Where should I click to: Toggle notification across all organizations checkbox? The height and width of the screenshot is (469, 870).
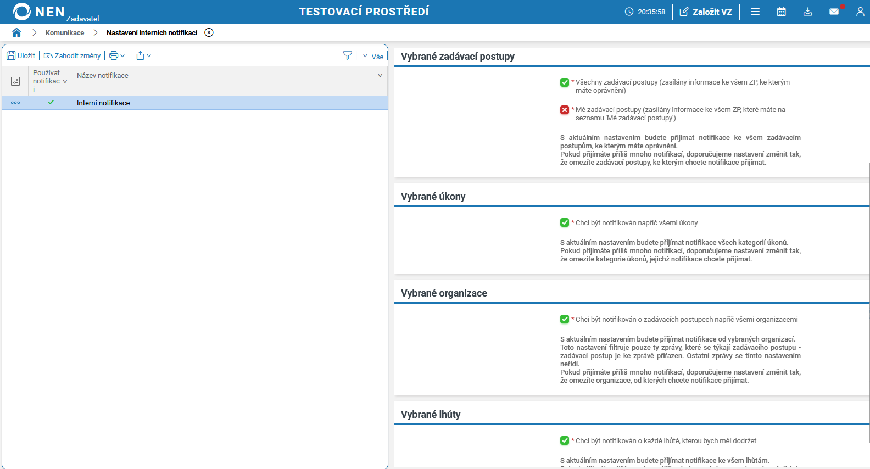[565, 320]
